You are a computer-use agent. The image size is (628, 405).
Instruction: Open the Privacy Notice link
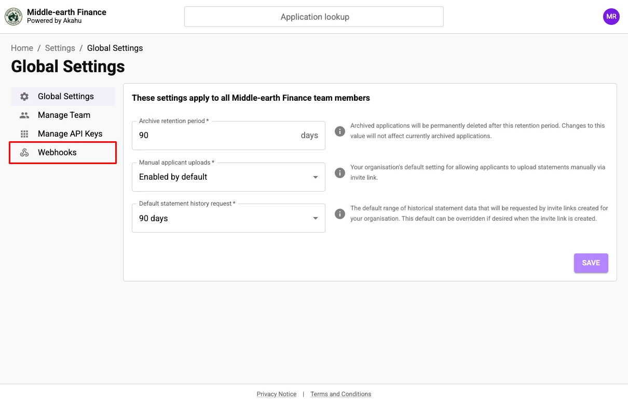[277, 394]
